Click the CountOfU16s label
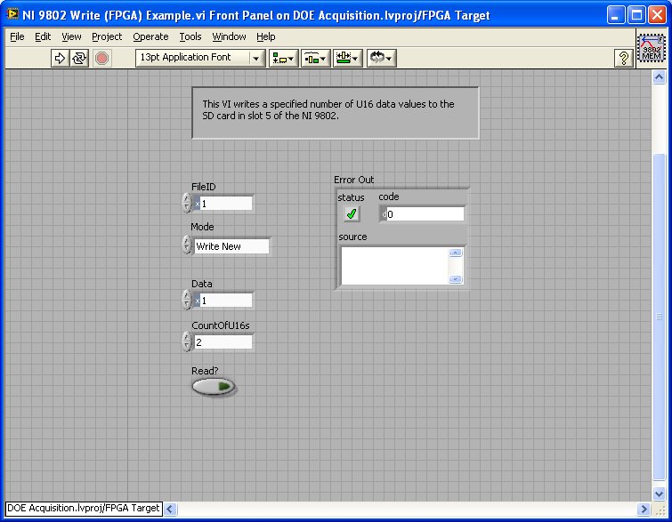Viewport: 672px width, 522px height. tap(220, 325)
